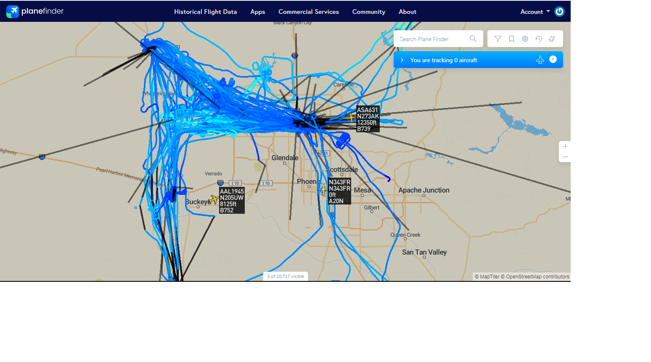651x362 pixels.
Task: Select the AAL1945 aircraft marker
Action: [214, 199]
